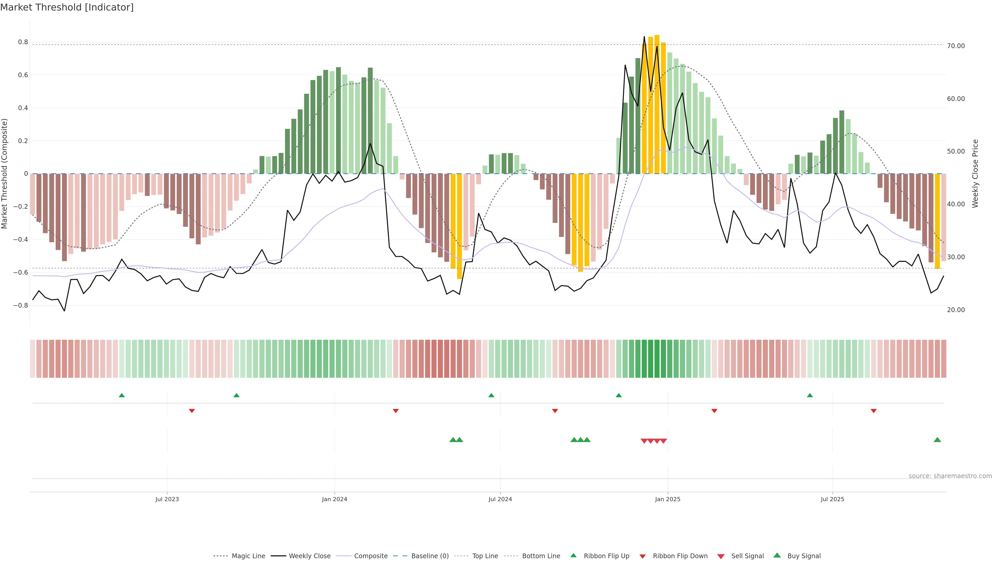Click Ribbon Flip Down legend icon
The width and height of the screenshot is (1005, 565).
[x=643, y=556]
